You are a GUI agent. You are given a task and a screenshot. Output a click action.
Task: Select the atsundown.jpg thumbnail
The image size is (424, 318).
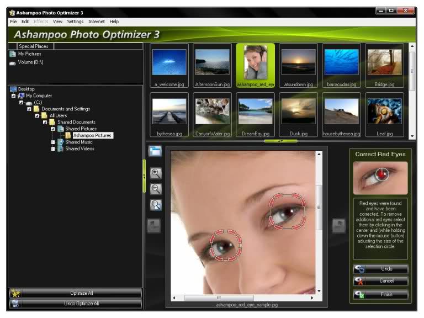coord(299,66)
